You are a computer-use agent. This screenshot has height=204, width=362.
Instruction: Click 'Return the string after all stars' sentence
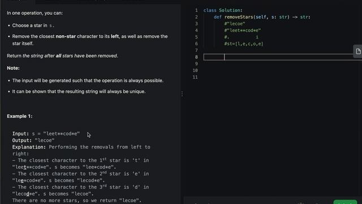click(x=62, y=56)
